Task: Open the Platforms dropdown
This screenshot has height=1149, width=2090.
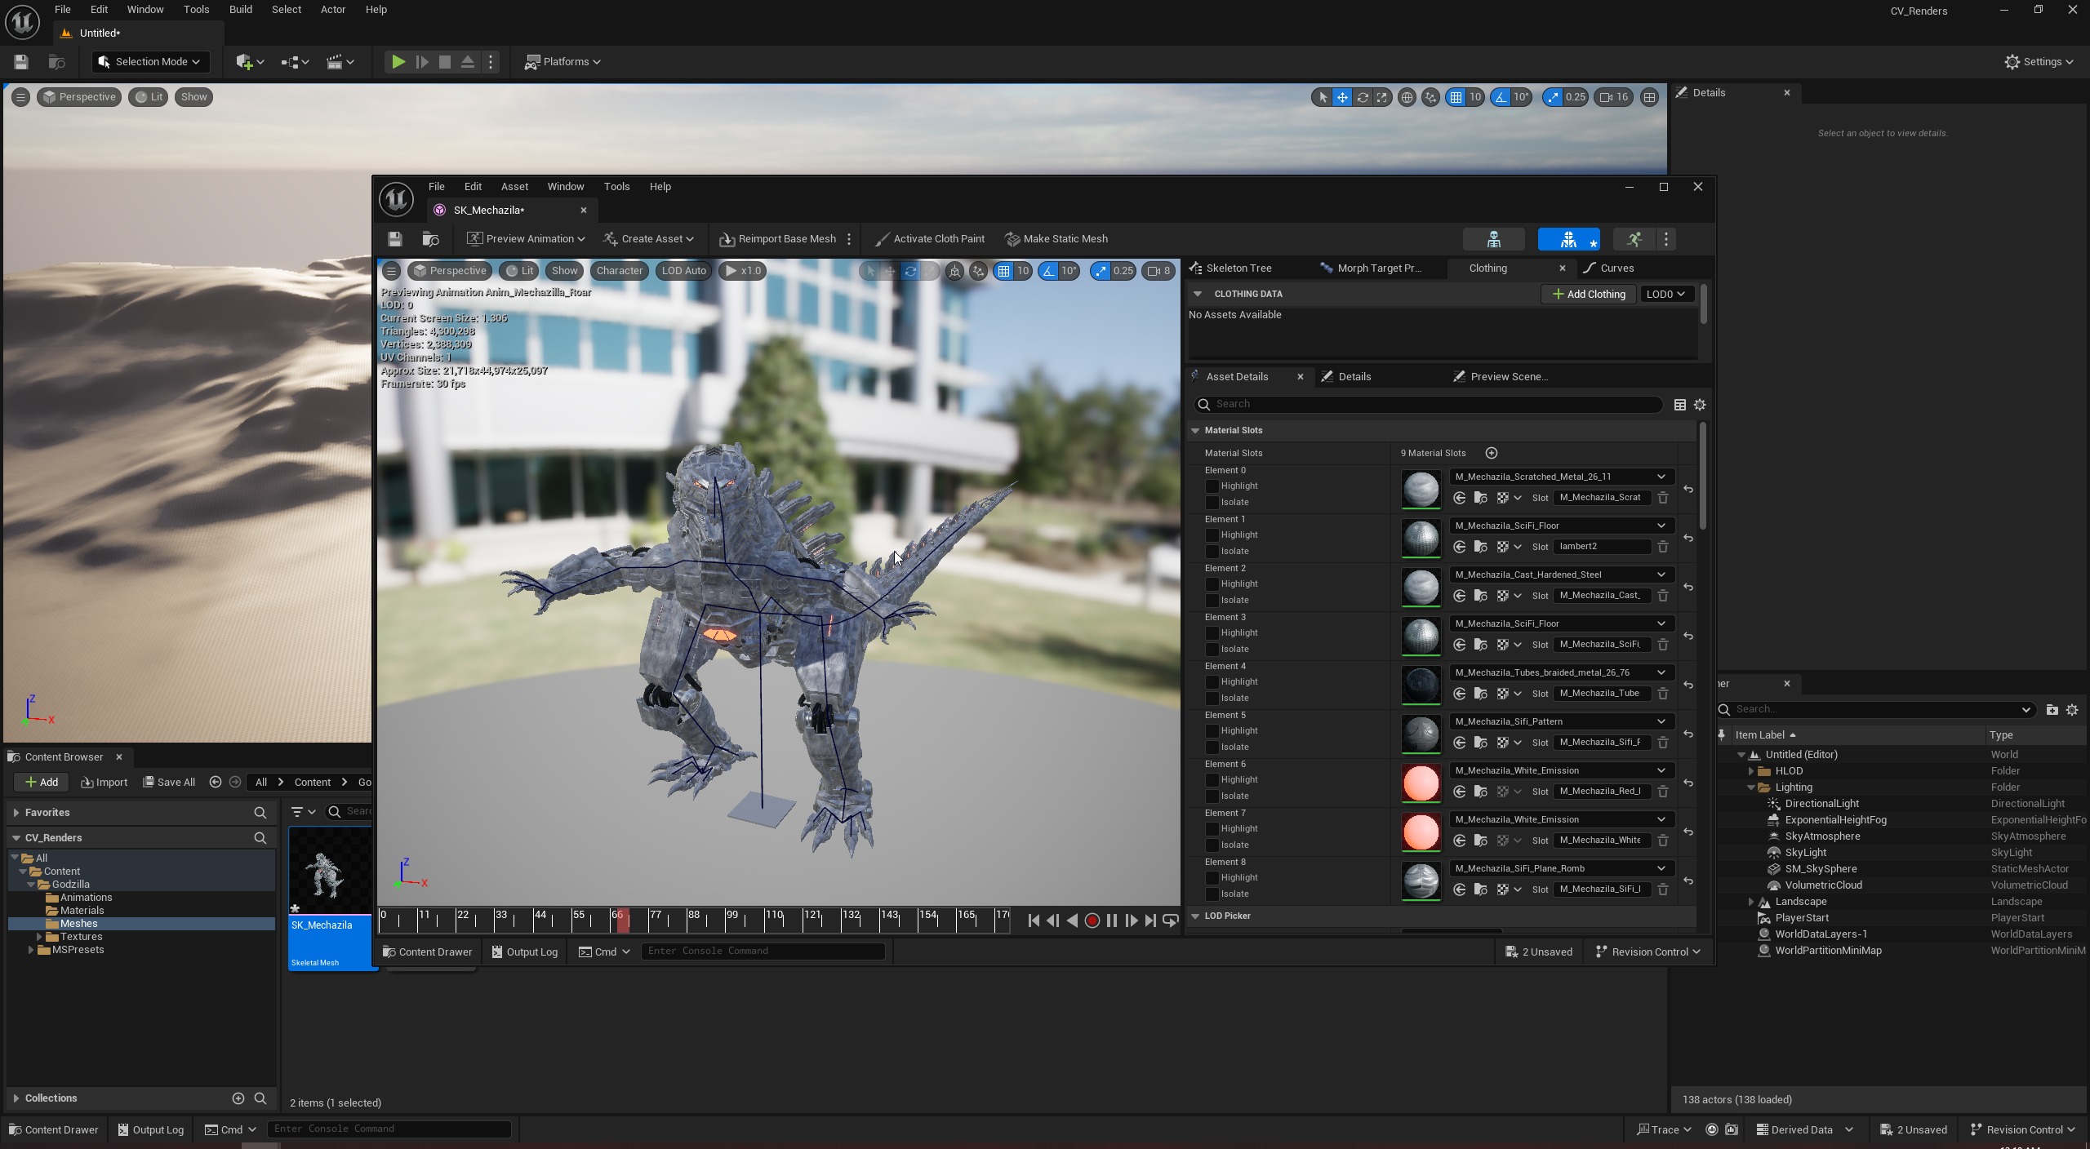Action: [563, 62]
